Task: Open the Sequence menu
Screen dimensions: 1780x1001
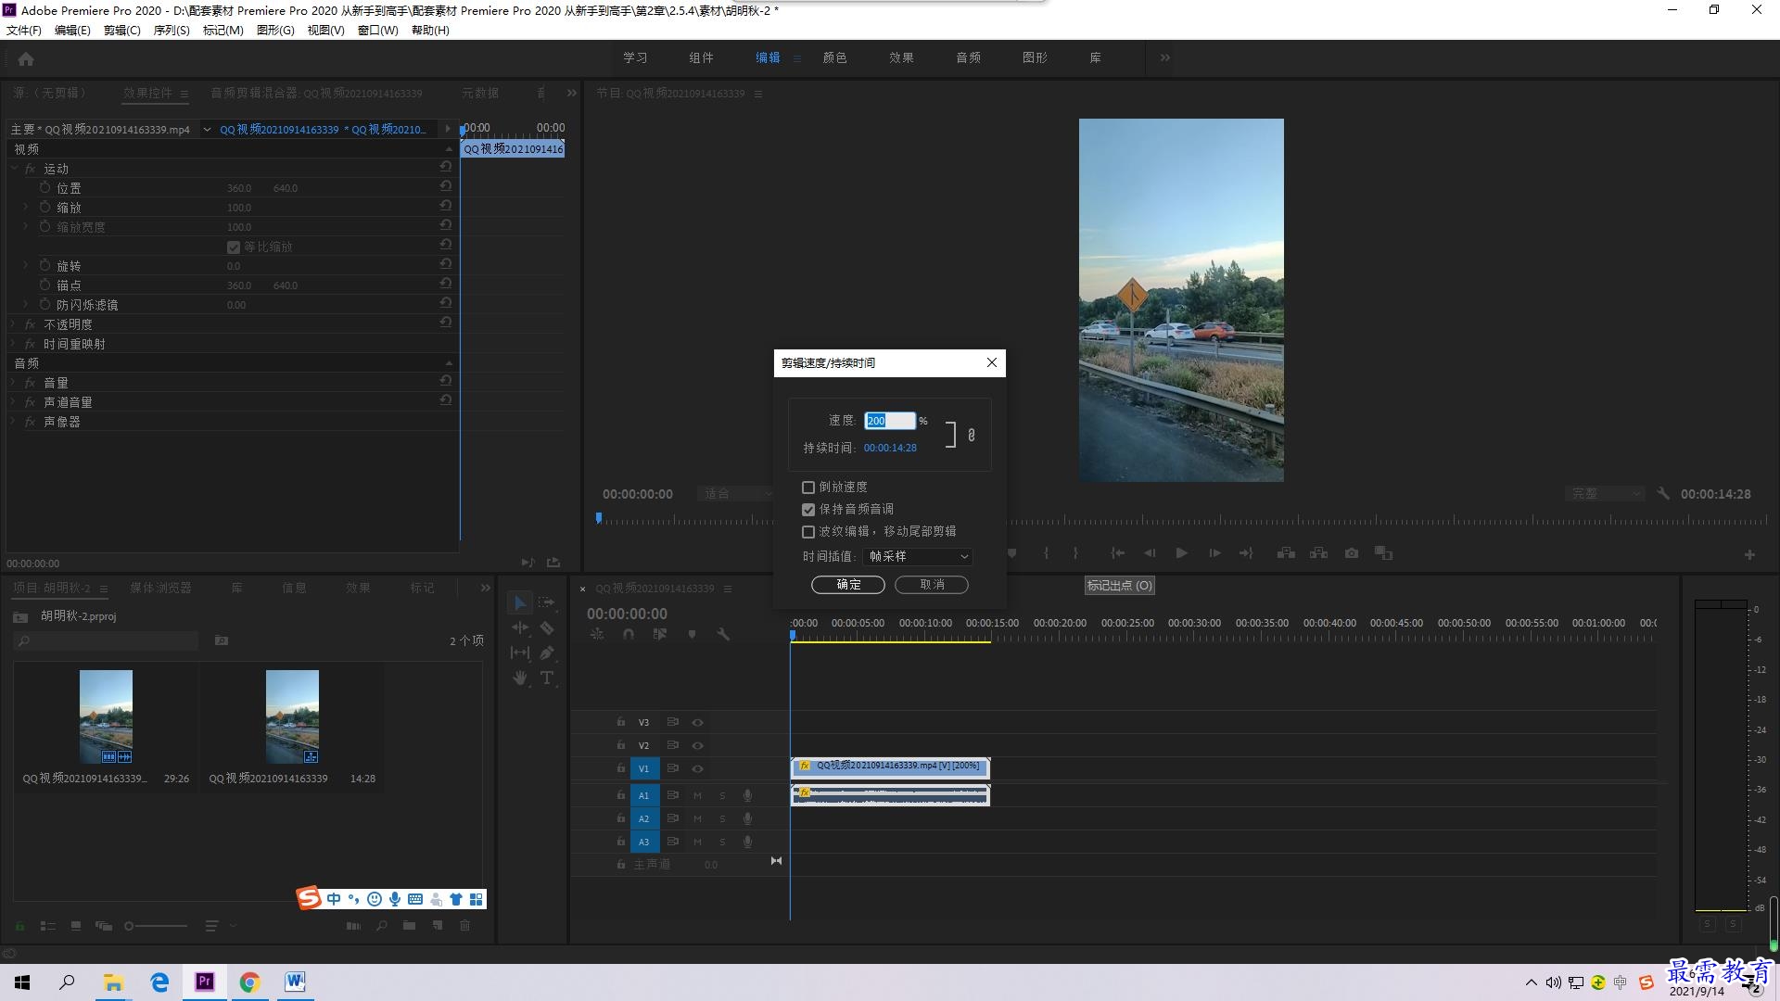Action: (172, 31)
